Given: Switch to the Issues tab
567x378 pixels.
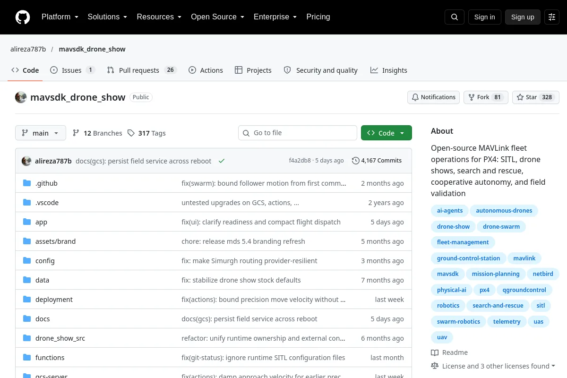Looking at the screenshot, I should pos(73,70).
